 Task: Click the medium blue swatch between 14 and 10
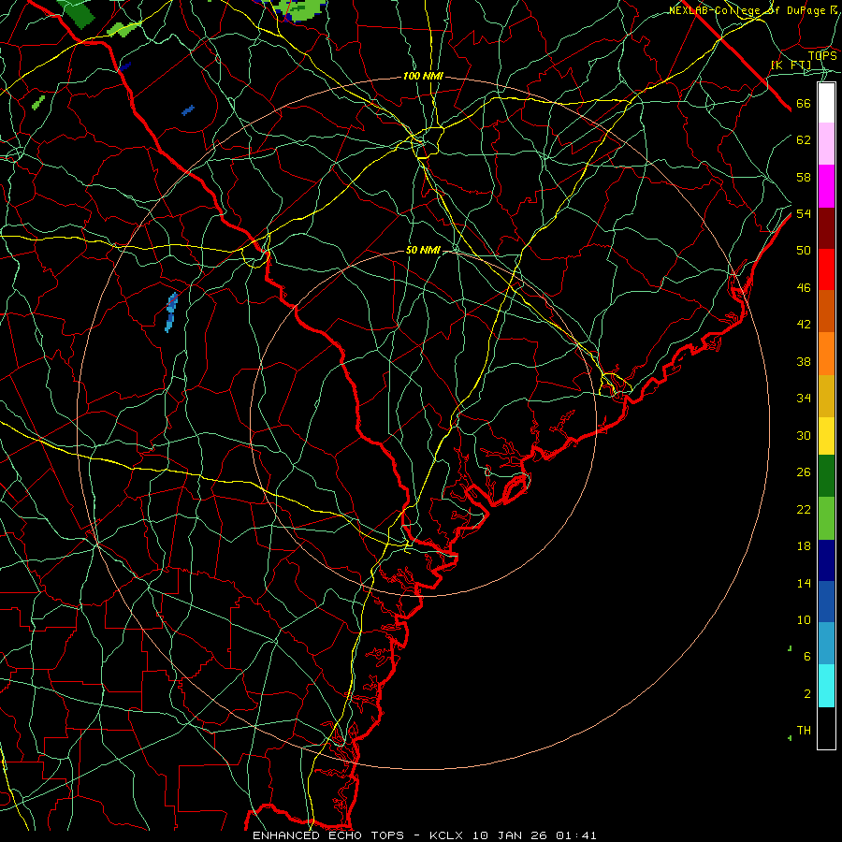tap(826, 602)
